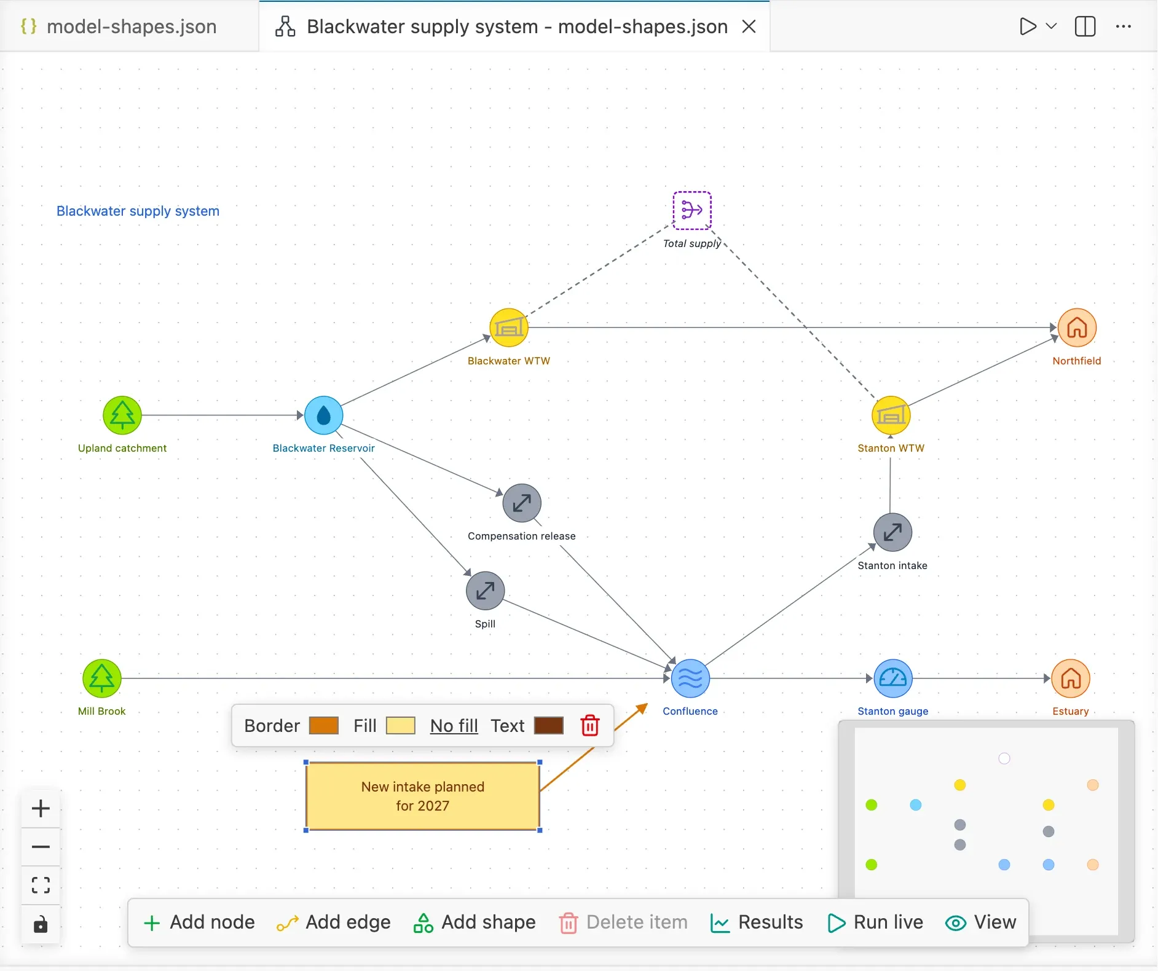The width and height of the screenshot is (1158, 971).
Task: Select the Spill node icon
Action: [486, 591]
